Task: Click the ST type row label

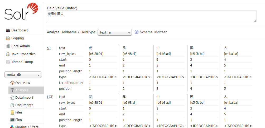Action: click(x=62, y=77)
